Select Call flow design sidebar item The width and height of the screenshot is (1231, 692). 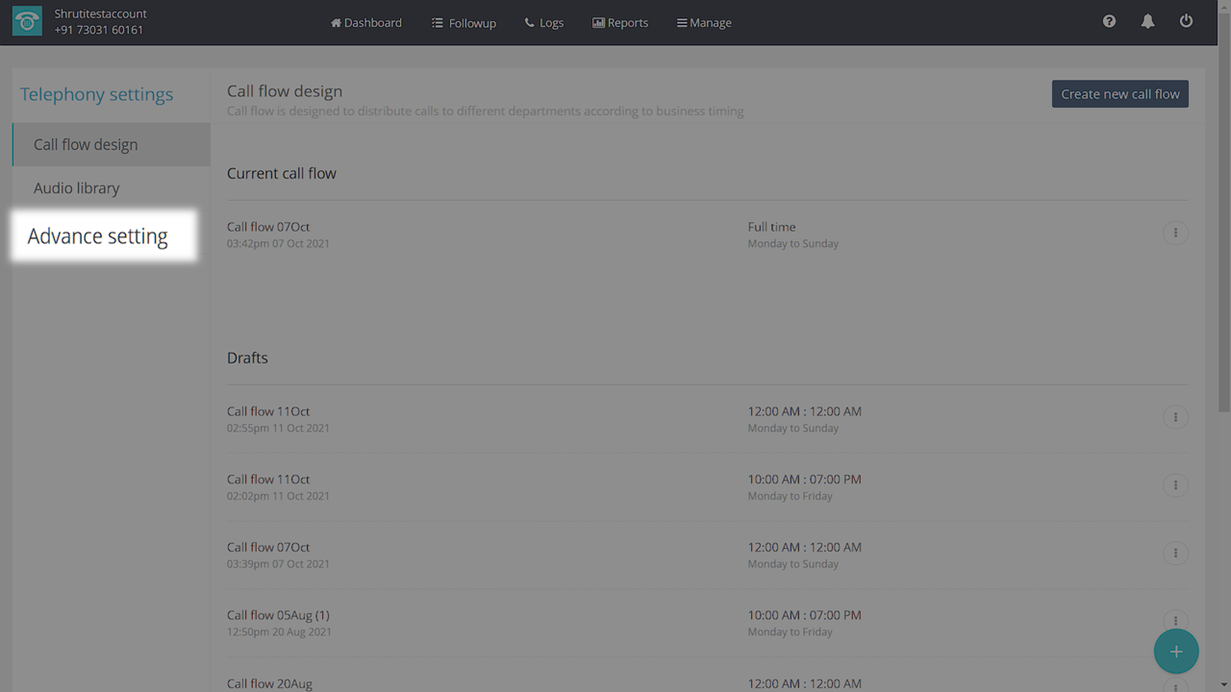(x=86, y=145)
